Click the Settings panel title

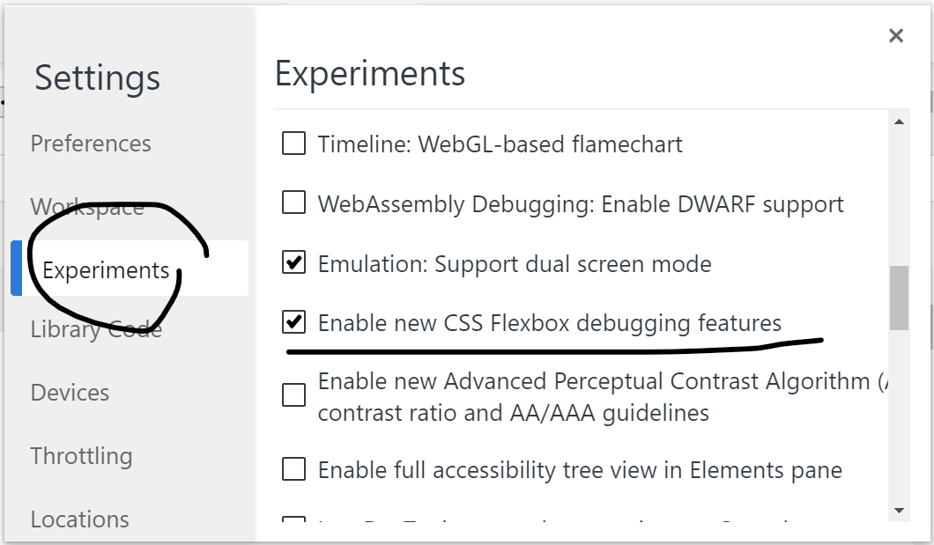[x=96, y=77]
